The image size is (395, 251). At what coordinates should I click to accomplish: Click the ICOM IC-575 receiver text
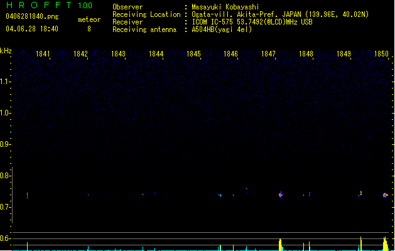(252, 22)
